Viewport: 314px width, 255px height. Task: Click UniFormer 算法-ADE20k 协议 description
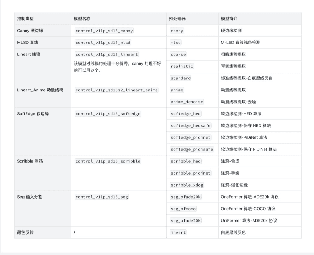(249, 221)
